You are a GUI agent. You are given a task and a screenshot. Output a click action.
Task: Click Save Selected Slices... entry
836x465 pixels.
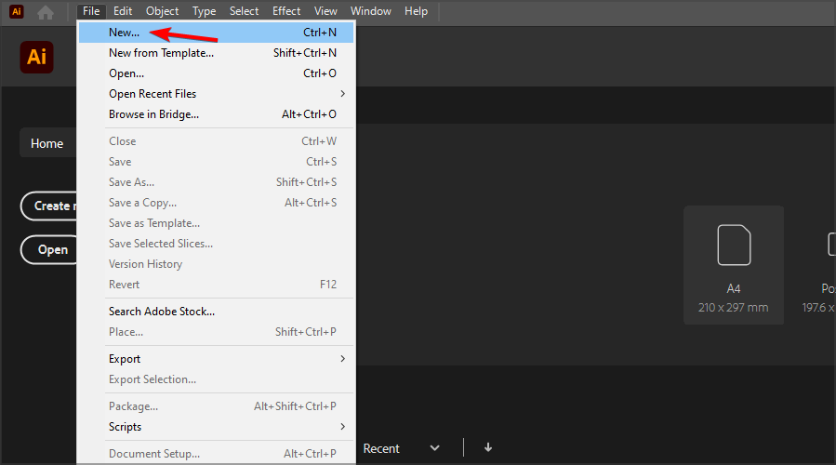click(216, 244)
